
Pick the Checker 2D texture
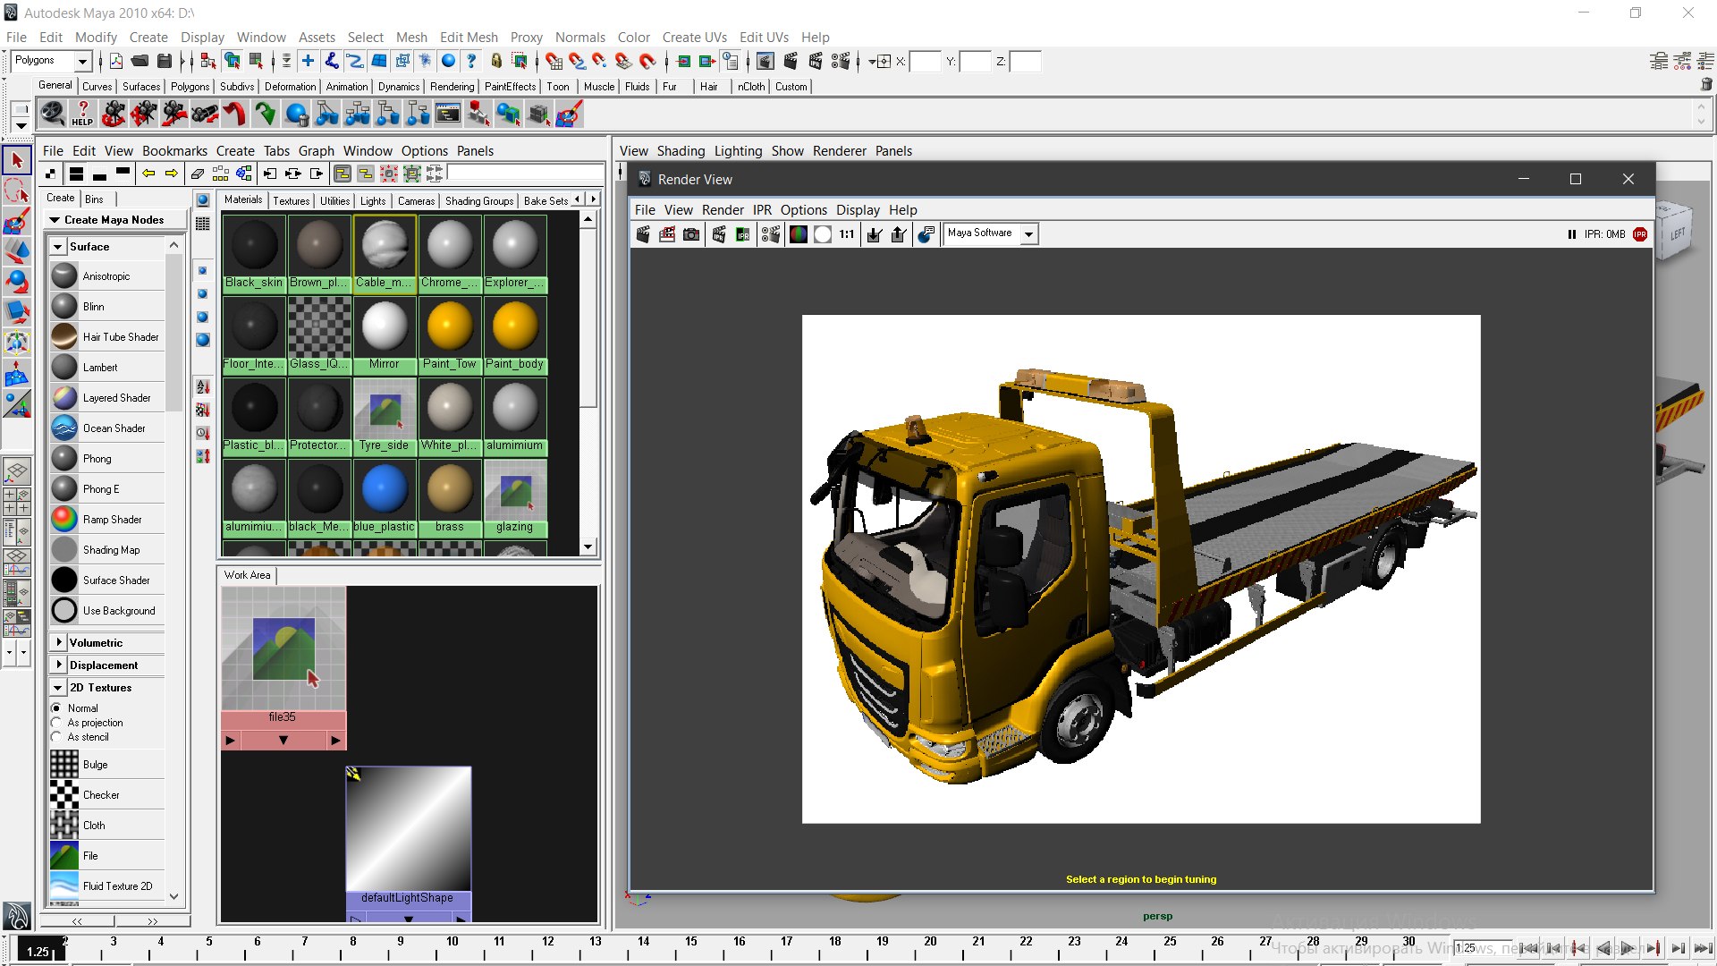107,795
